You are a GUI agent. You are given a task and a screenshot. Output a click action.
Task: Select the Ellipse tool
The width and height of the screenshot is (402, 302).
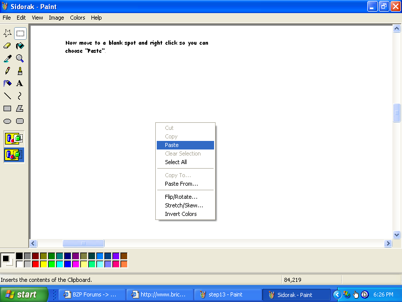point(7,121)
